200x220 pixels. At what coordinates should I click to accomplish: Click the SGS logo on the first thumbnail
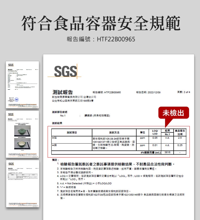[x=11, y=65]
